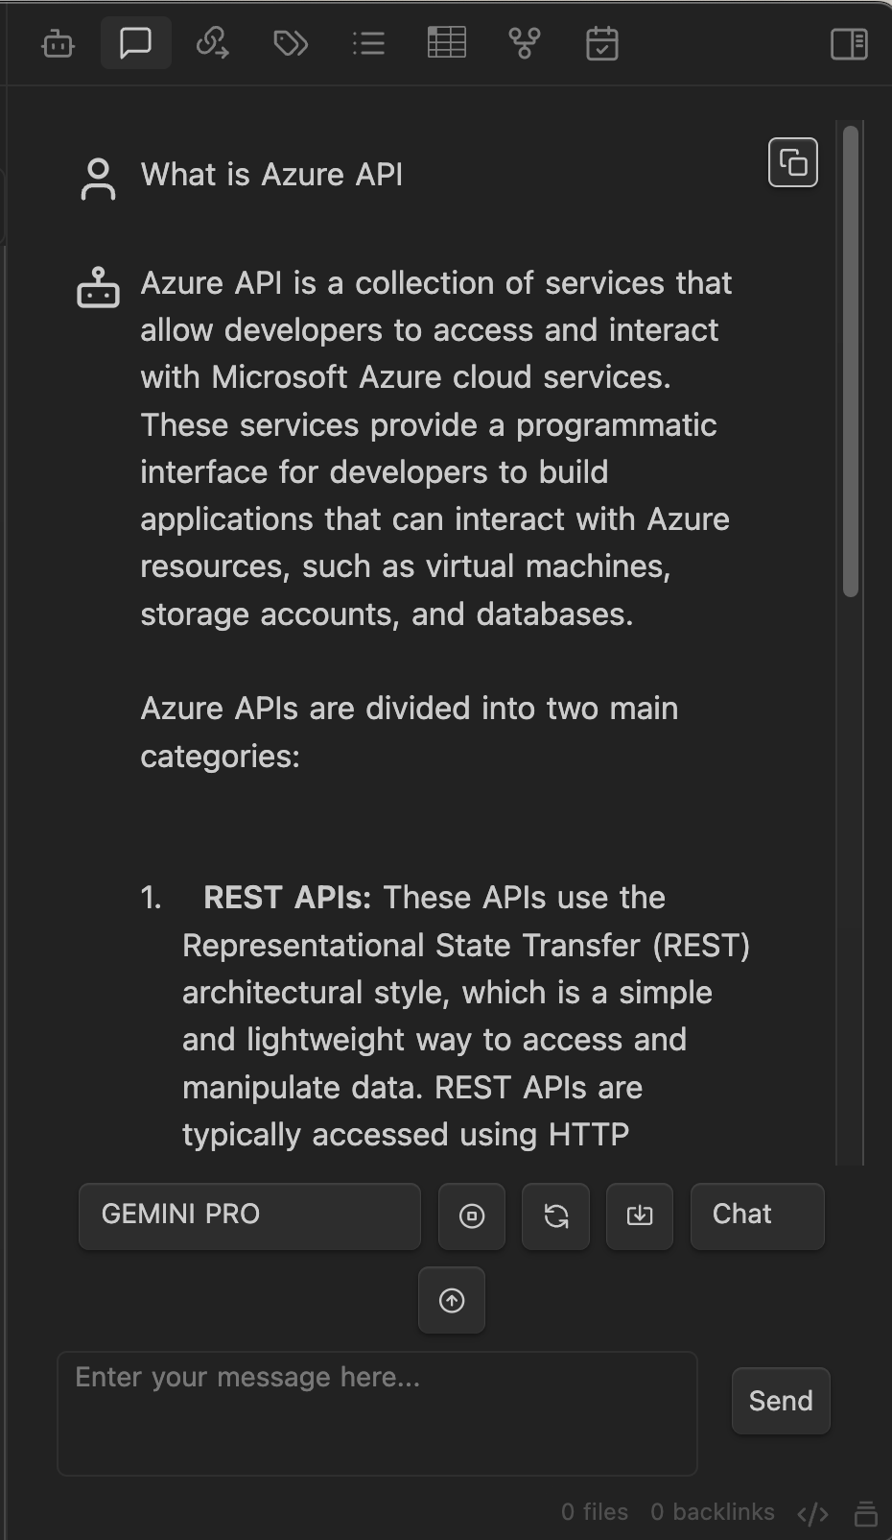Open the calendar checkmark tab

point(601,43)
